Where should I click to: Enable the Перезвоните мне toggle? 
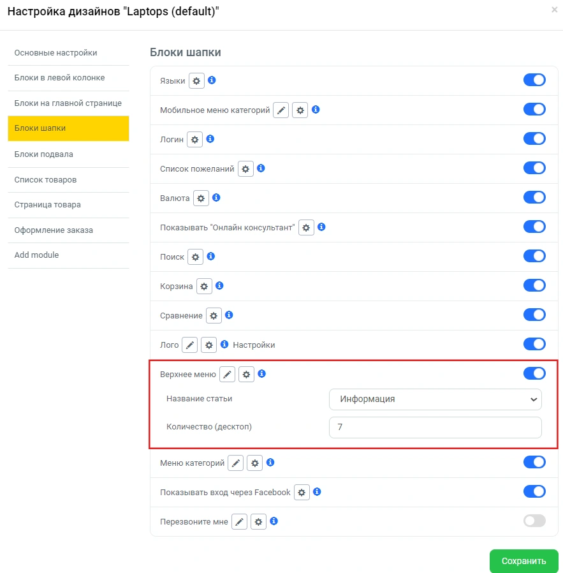point(534,521)
